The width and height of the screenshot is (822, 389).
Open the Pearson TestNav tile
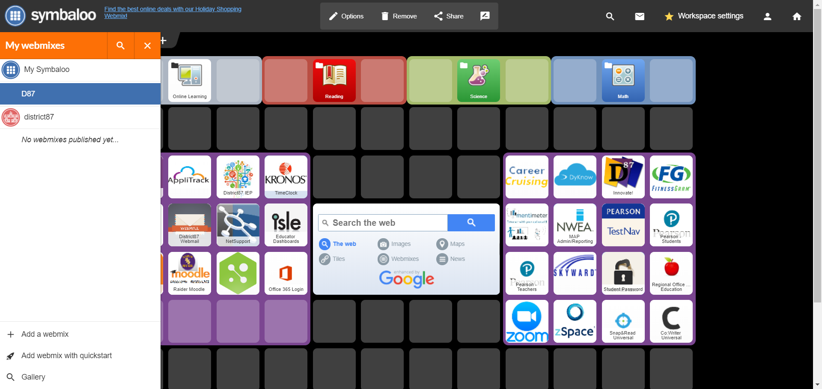(x=623, y=225)
